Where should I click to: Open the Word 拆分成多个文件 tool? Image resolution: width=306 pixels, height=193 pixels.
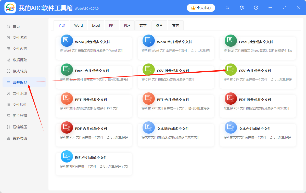[x=94, y=41]
